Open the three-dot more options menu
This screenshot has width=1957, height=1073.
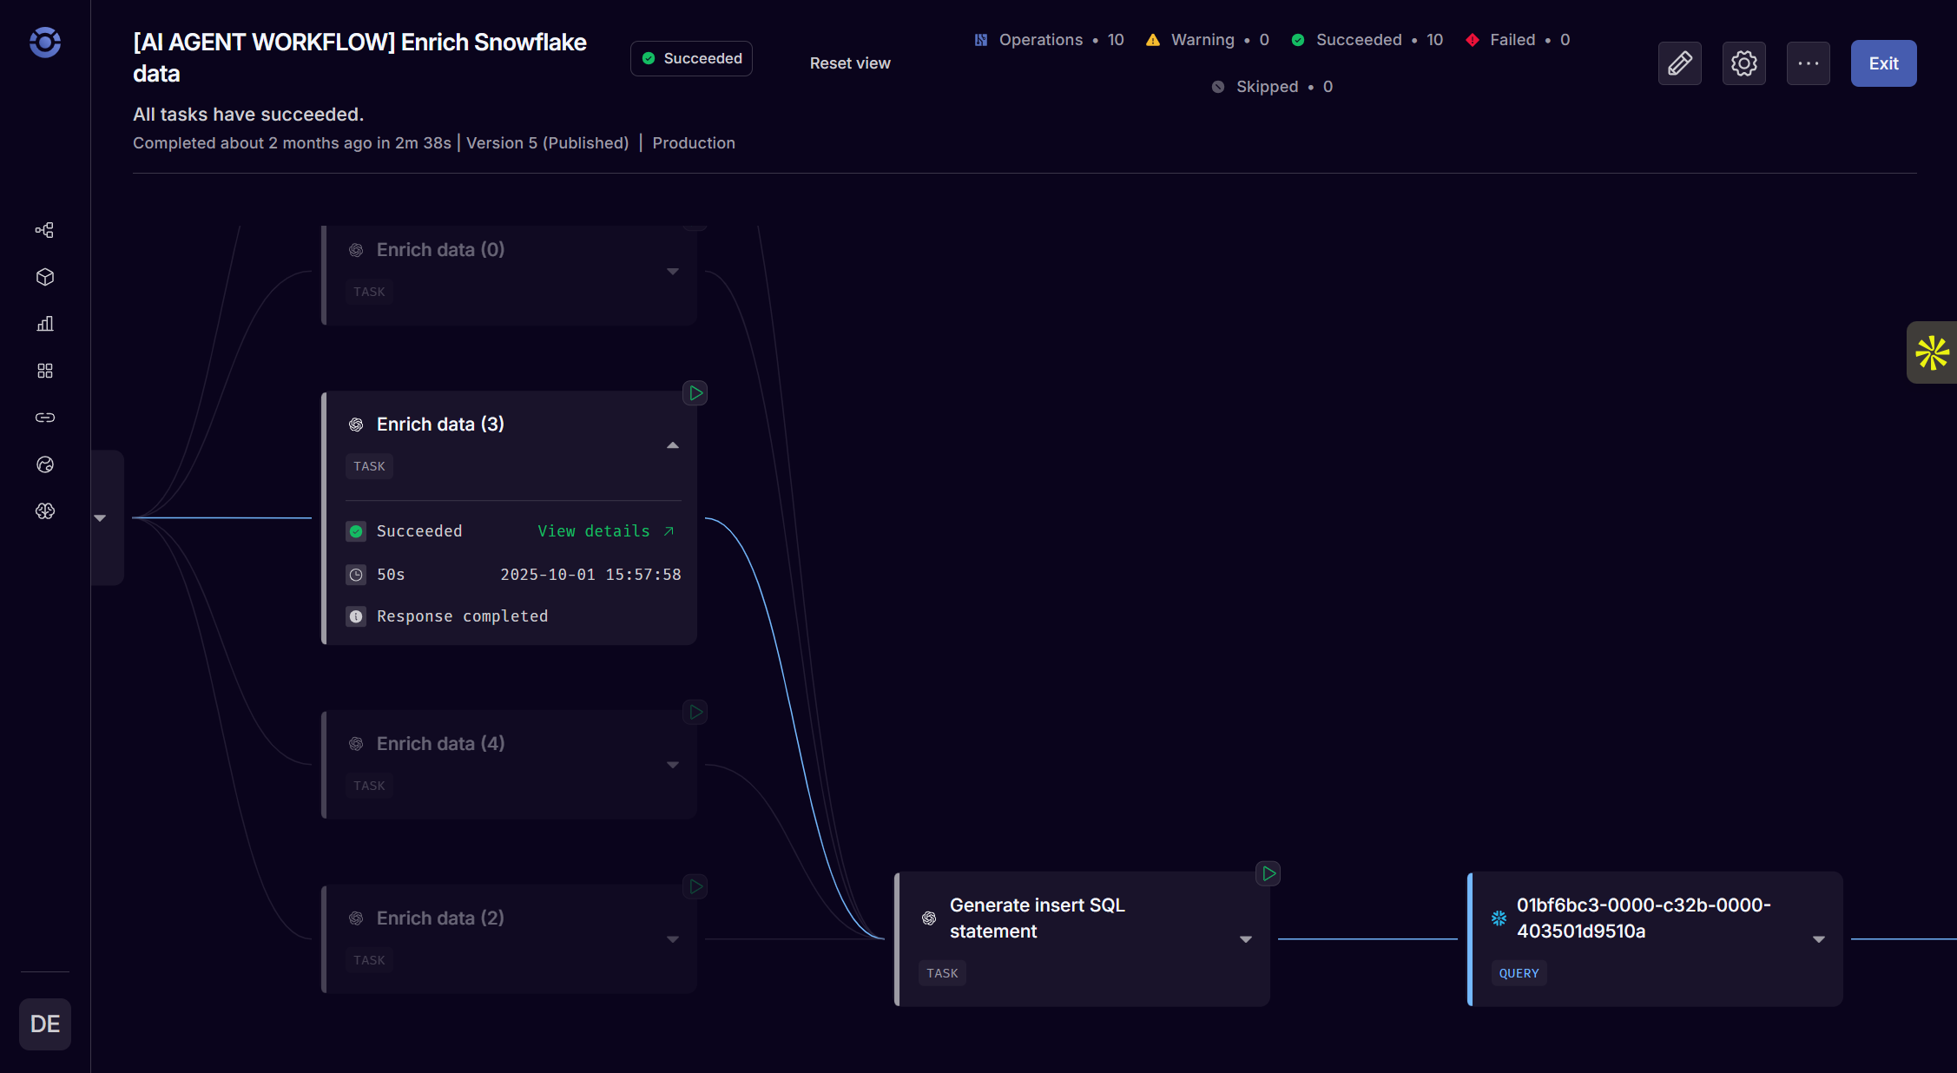coord(1808,63)
